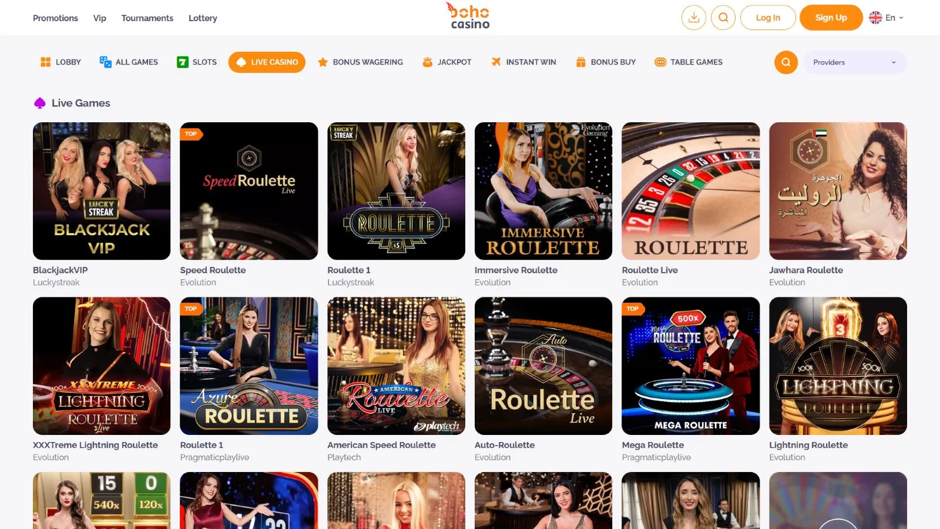Click the Log In button
940x529 pixels.
point(768,18)
